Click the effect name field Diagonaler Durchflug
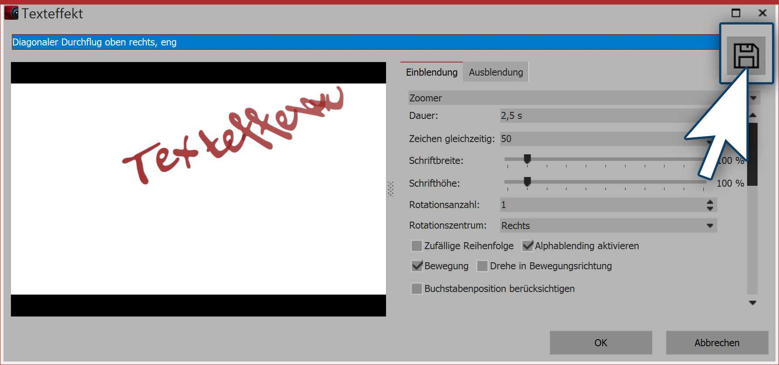This screenshot has height=365, width=779. tap(365, 42)
